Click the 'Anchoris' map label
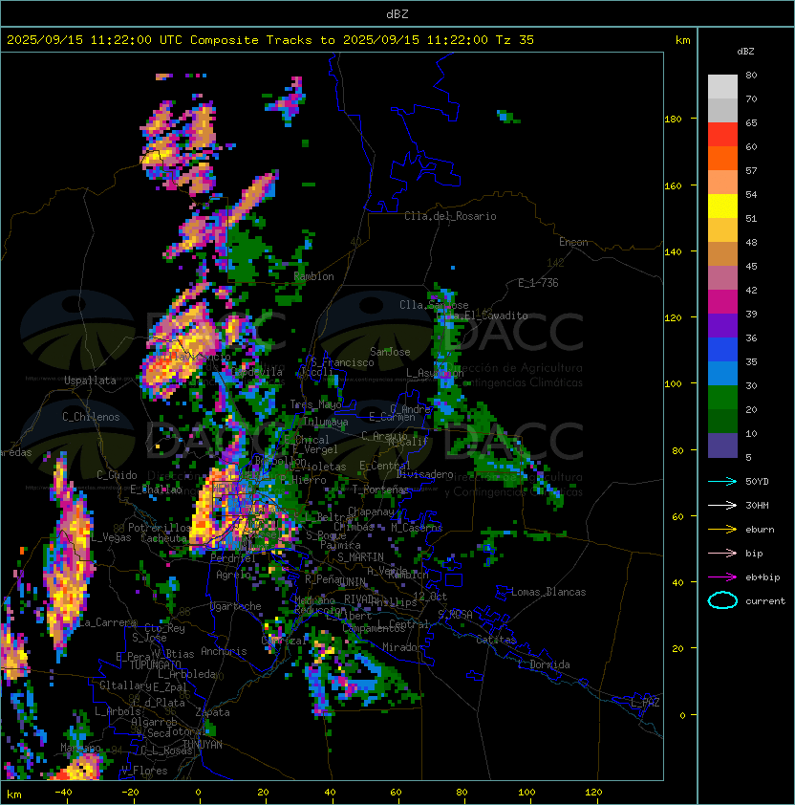This screenshot has height=805, width=795. (224, 651)
